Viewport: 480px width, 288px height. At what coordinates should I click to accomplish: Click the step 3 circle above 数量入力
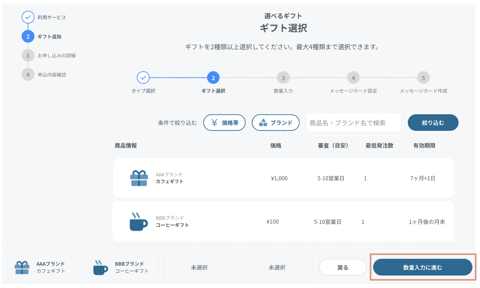(283, 78)
